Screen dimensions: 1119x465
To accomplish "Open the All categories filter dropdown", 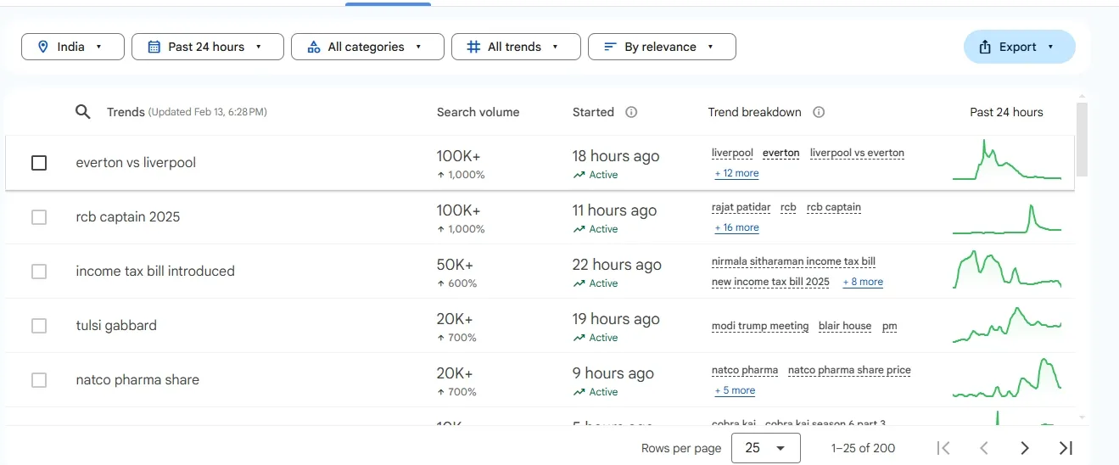I will pos(367,47).
